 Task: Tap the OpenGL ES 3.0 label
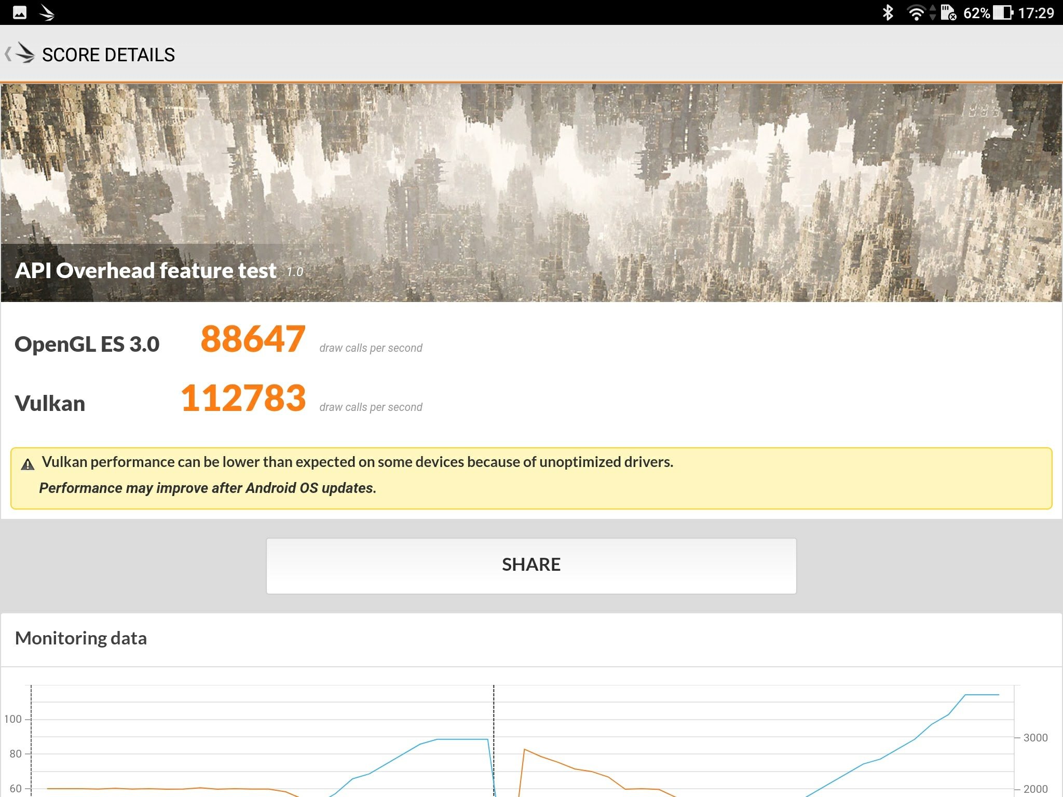pyautogui.click(x=87, y=345)
